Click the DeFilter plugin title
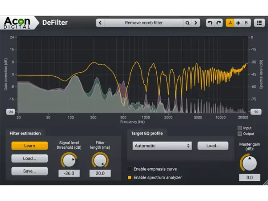Viewport: 268px width, 201px height. pyautogui.click(x=55, y=23)
